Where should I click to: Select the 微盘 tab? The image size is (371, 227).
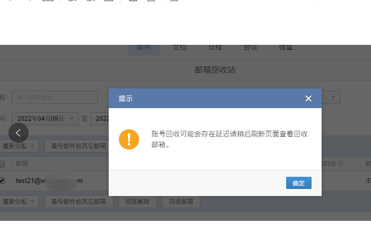coord(286,48)
